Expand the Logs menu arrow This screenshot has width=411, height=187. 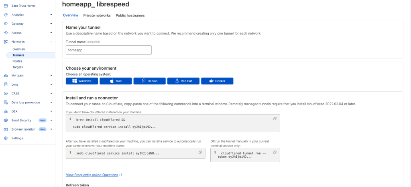click(x=51, y=84)
